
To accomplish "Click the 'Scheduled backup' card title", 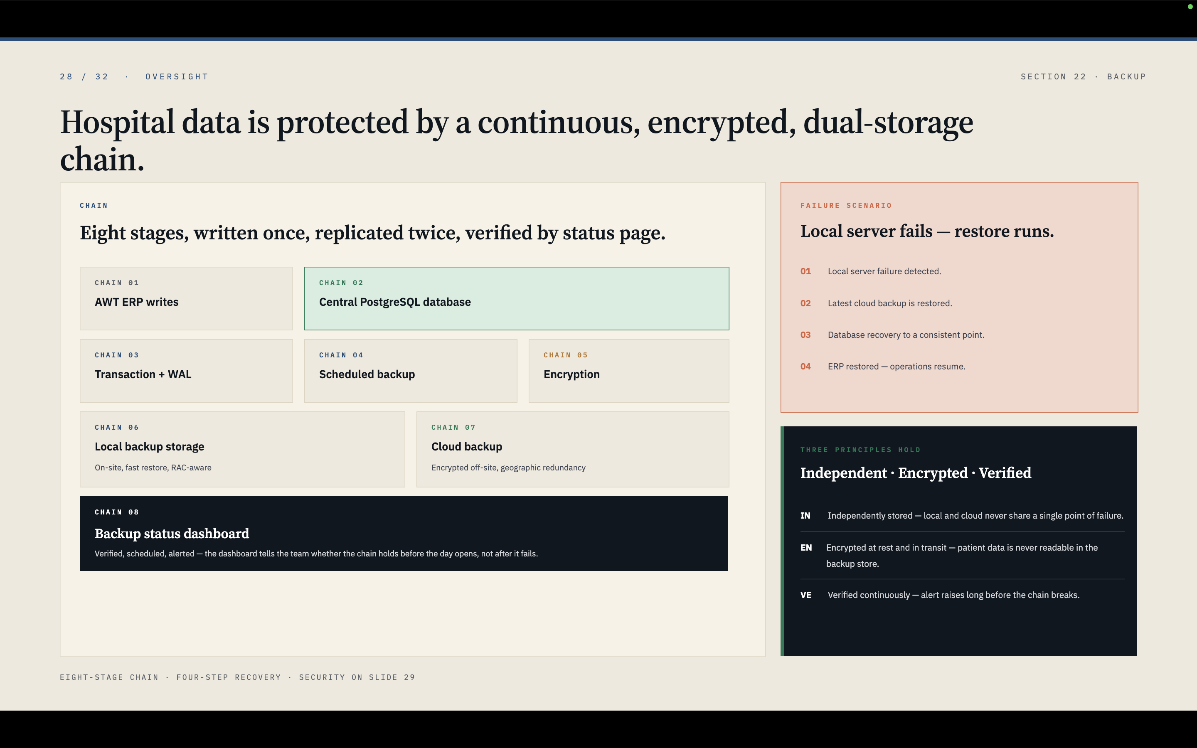I will [367, 374].
